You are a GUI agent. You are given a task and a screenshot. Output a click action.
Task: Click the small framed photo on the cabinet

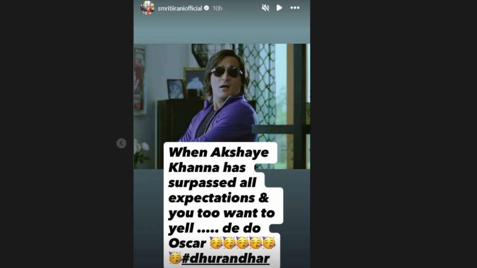pos(175,89)
